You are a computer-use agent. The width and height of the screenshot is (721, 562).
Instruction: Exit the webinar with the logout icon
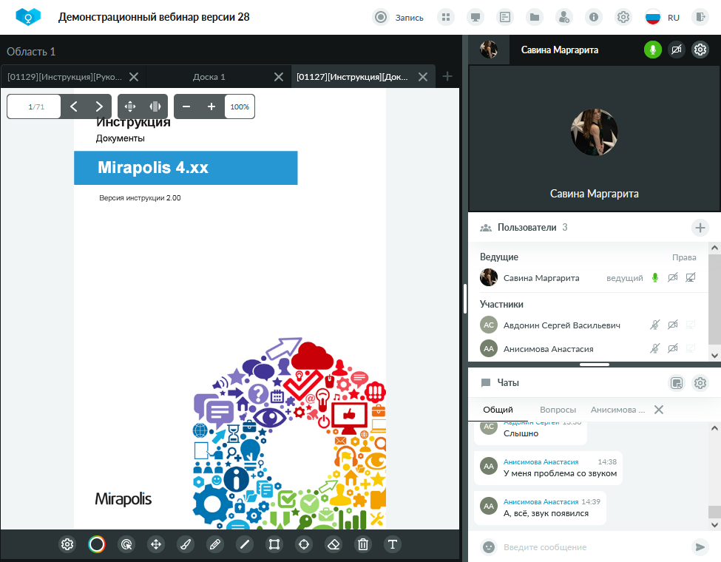tap(700, 18)
